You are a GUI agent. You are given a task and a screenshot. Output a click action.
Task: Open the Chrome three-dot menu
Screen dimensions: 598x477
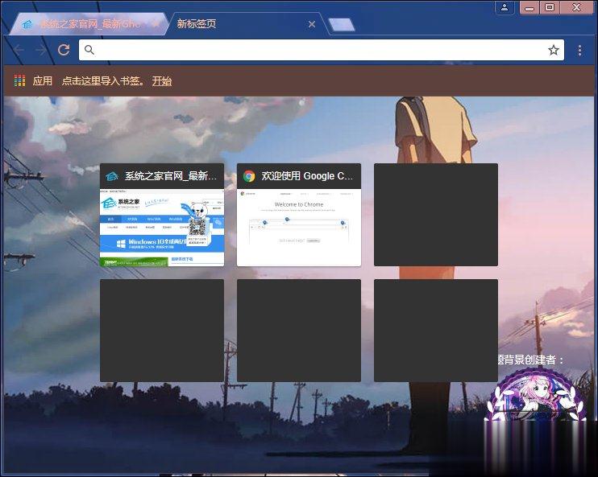(579, 50)
